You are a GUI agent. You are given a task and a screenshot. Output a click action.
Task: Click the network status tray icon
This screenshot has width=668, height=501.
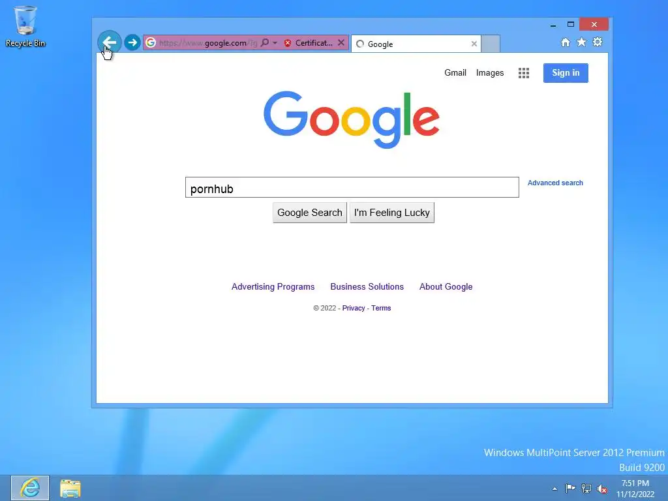click(x=586, y=489)
